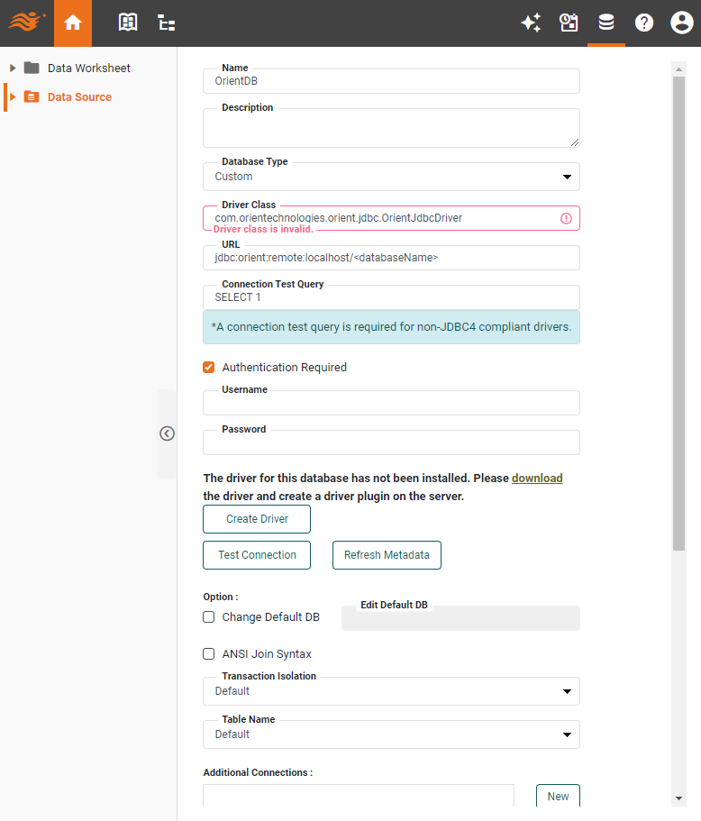701x821 pixels.
Task: Open the Help question mark icon
Action: (643, 23)
